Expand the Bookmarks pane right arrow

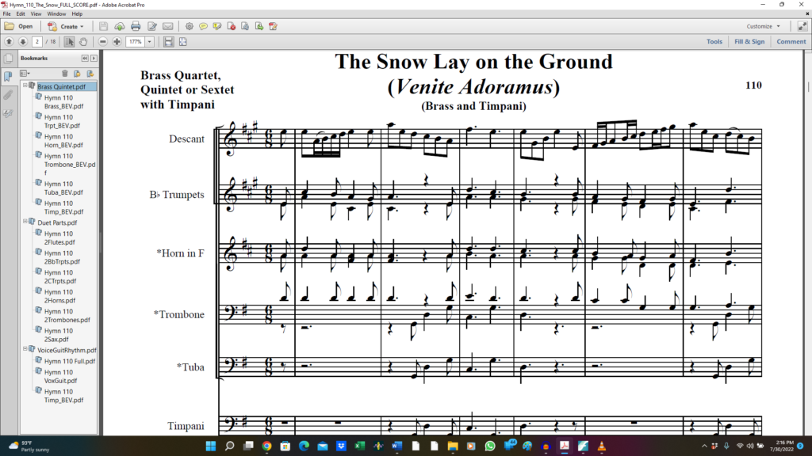[94, 59]
